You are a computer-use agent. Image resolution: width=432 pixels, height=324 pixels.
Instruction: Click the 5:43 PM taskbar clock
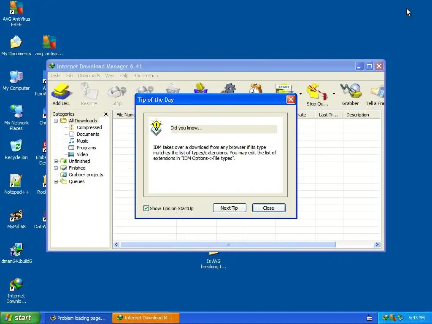(416, 318)
